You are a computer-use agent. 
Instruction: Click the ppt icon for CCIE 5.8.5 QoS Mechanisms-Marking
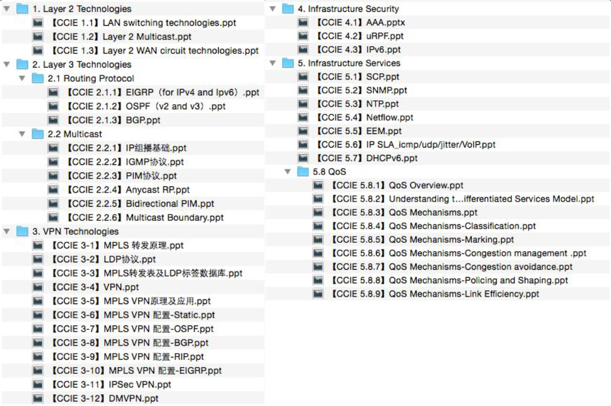(x=318, y=239)
